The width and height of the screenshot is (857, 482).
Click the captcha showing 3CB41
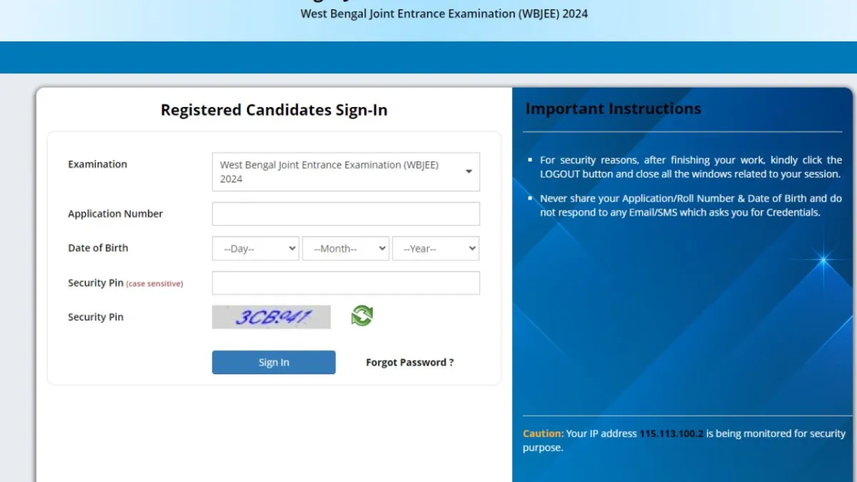pyautogui.click(x=271, y=316)
